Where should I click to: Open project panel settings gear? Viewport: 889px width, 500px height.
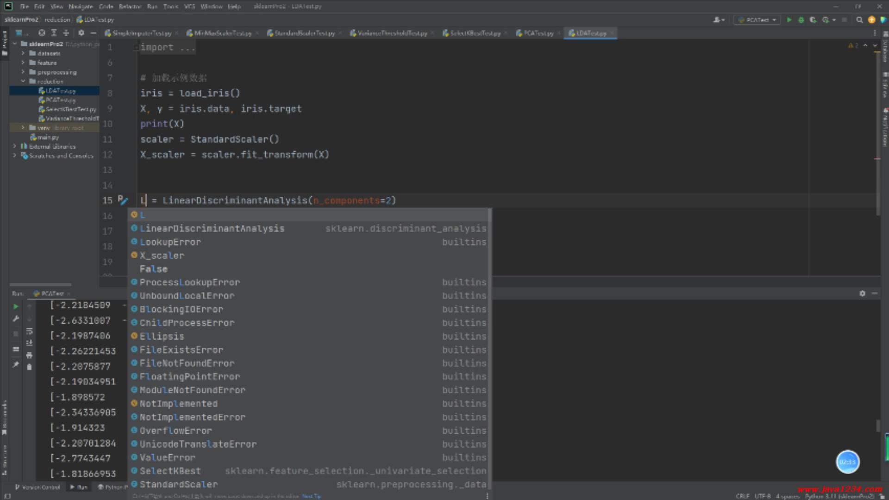coord(81,33)
